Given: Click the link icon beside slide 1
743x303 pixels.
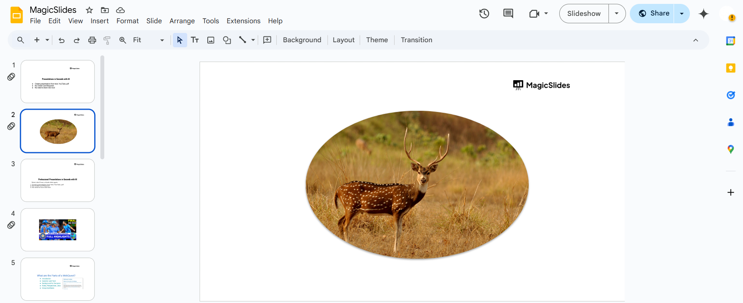Looking at the screenshot, I should coord(11,77).
